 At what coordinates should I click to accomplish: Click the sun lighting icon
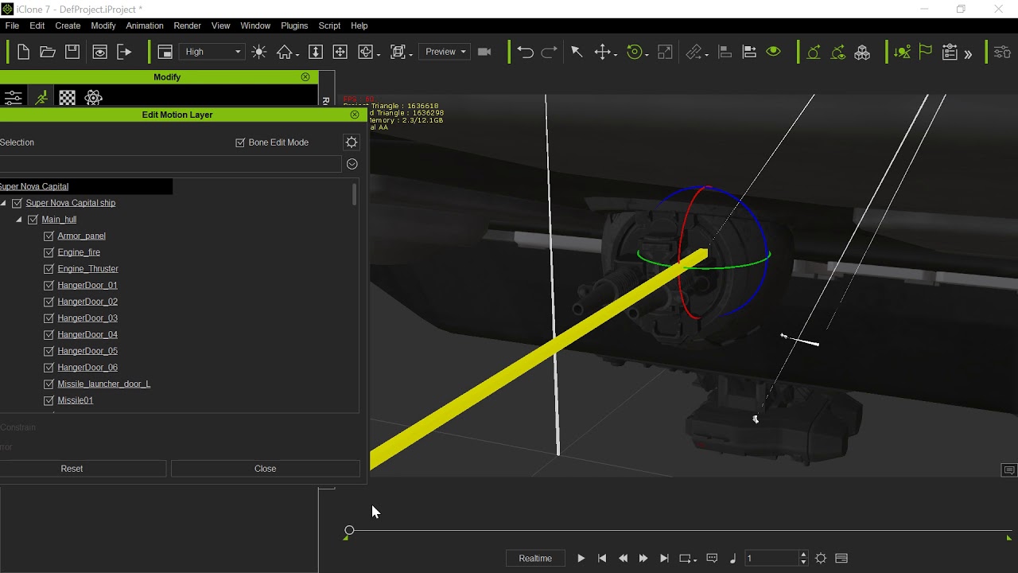(258, 52)
